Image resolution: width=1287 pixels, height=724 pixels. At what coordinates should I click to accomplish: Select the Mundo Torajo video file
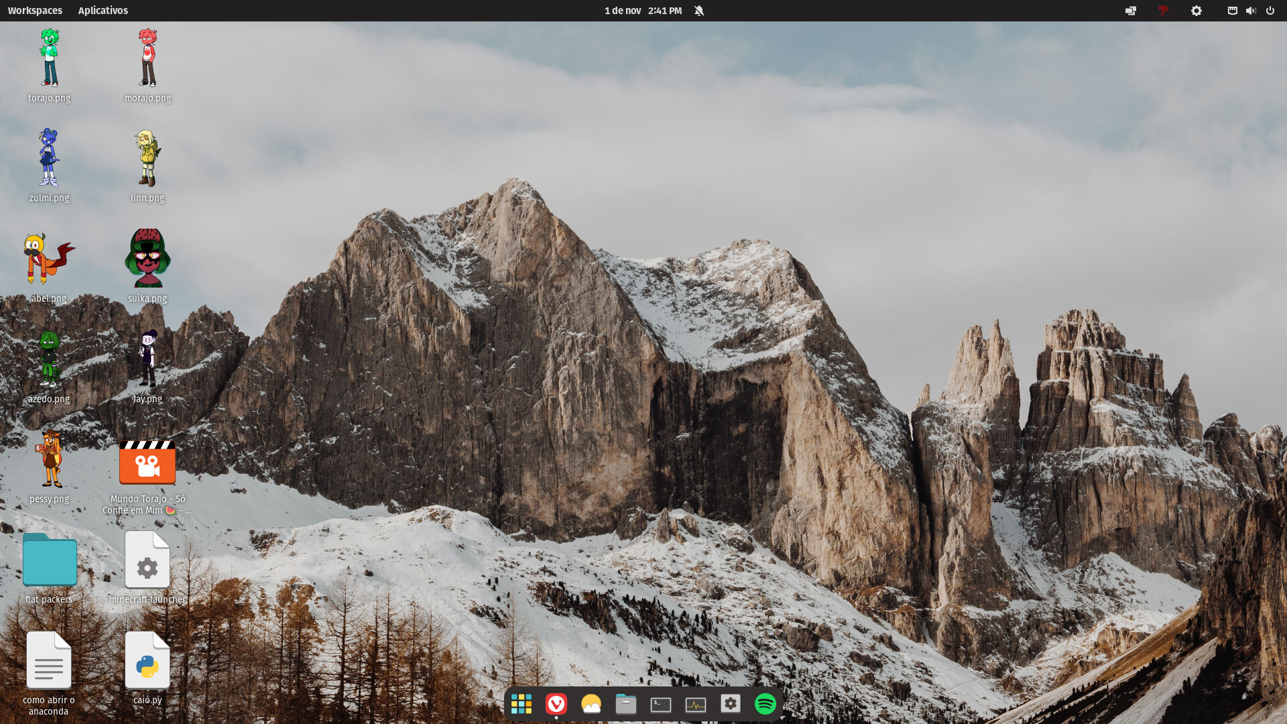point(147,463)
